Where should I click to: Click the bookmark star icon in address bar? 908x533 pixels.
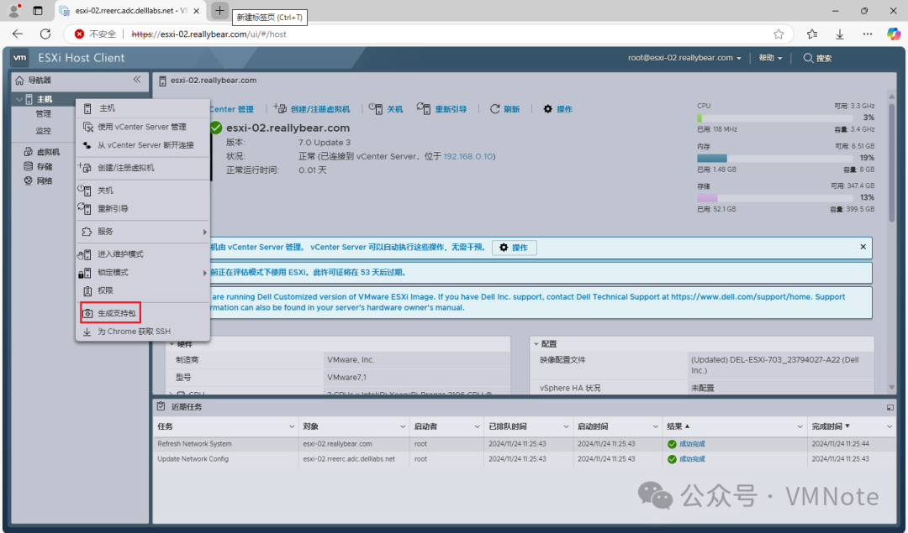(x=779, y=34)
